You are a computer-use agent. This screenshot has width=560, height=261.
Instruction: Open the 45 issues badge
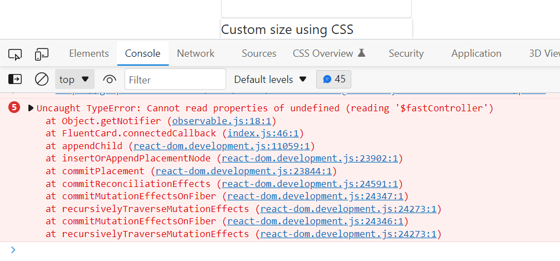(334, 79)
